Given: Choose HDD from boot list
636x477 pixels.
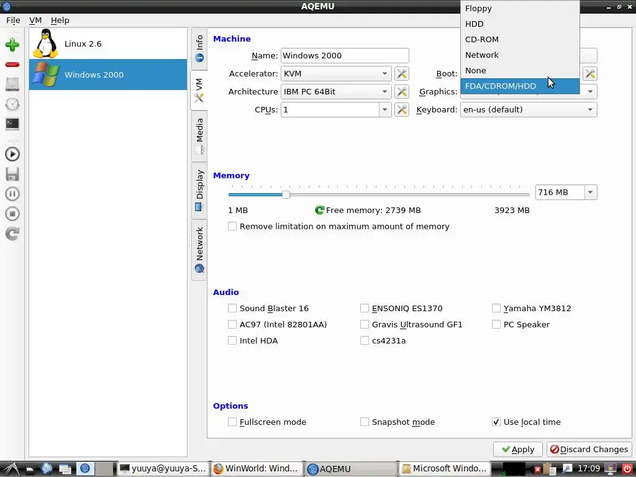Looking at the screenshot, I should [x=520, y=24].
